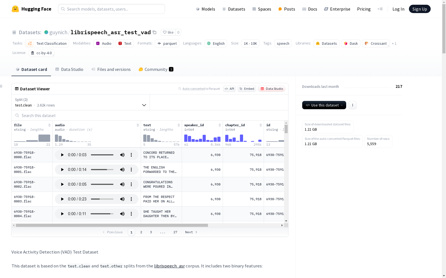Open Spaces in the top navigation
The image size is (446, 278).
point(261,9)
